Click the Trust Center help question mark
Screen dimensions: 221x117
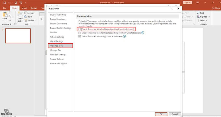click(x=171, y=9)
